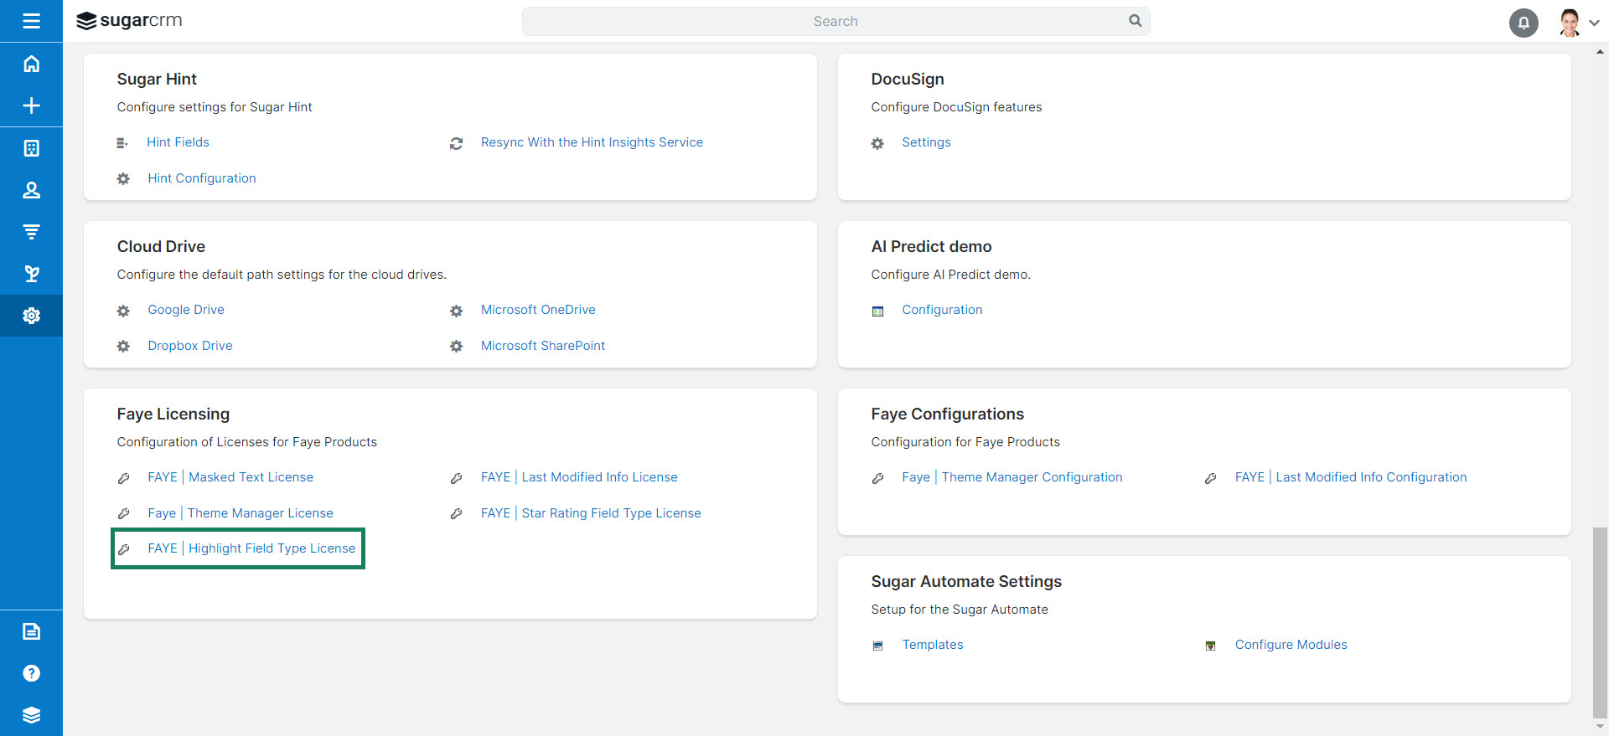This screenshot has height=736, width=1609.
Task: Focus the global Search field
Action: [836, 21]
